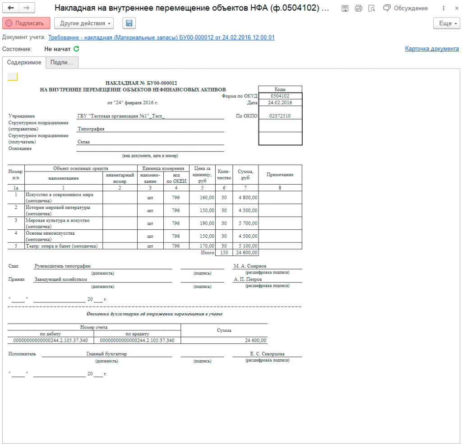Expand the Другие действия dropdown
Screen dimensions: 462x445
point(84,23)
